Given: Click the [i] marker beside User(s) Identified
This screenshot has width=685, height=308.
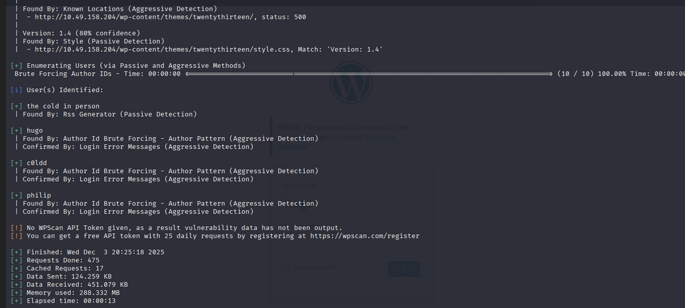Looking at the screenshot, I should click(16, 90).
